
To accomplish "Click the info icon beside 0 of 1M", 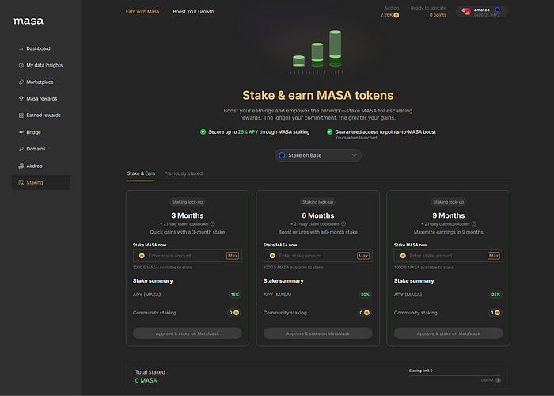I will coord(498,380).
